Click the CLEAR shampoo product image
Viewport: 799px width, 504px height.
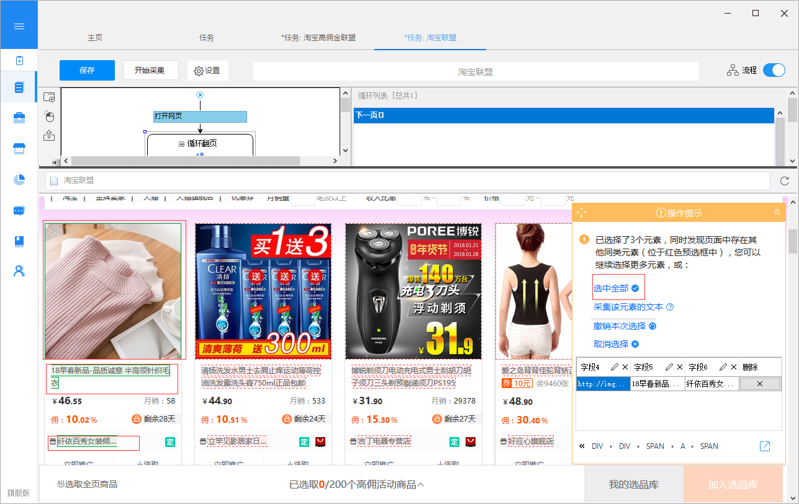pos(263,291)
